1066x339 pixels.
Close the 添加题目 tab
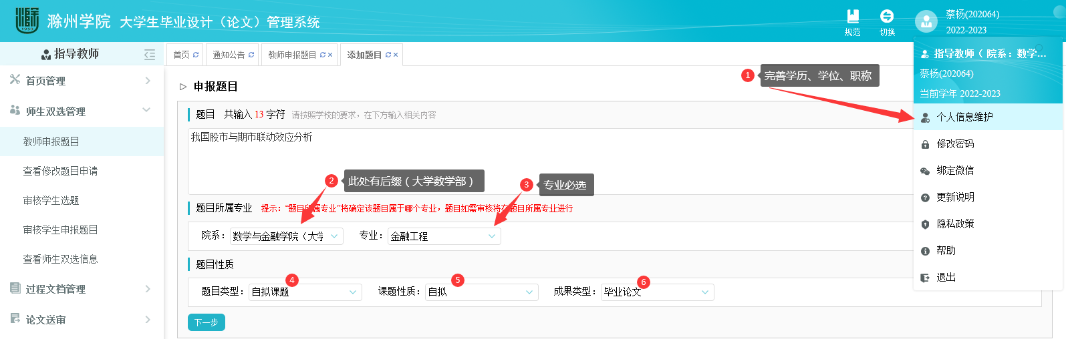(396, 55)
